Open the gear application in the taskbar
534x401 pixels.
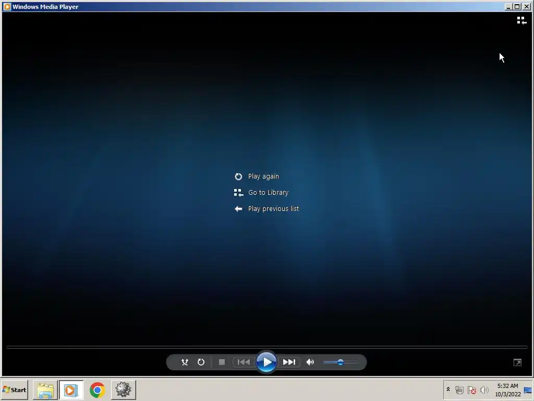tap(123, 390)
